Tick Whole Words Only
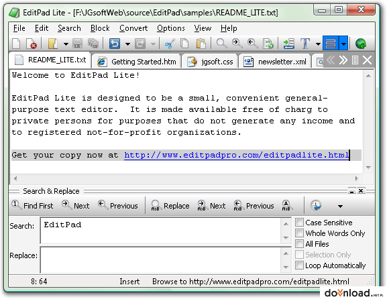Image resolution: width=387 pixels, height=299 pixels. (x=299, y=233)
